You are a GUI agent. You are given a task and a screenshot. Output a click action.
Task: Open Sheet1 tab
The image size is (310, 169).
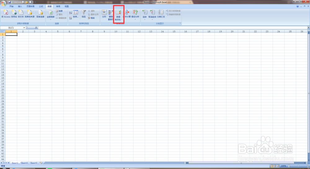(15, 163)
